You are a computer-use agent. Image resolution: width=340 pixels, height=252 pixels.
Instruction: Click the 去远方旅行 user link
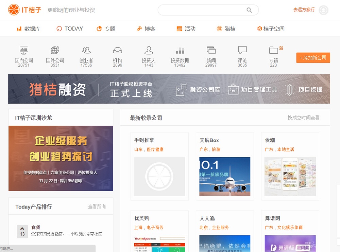tap(304, 10)
